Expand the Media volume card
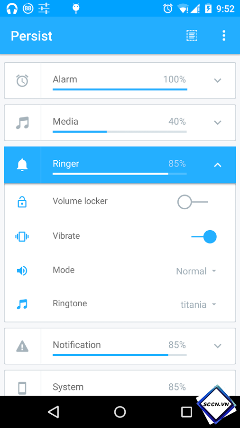This screenshot has height=428, width=240. [x=217, y=123]
